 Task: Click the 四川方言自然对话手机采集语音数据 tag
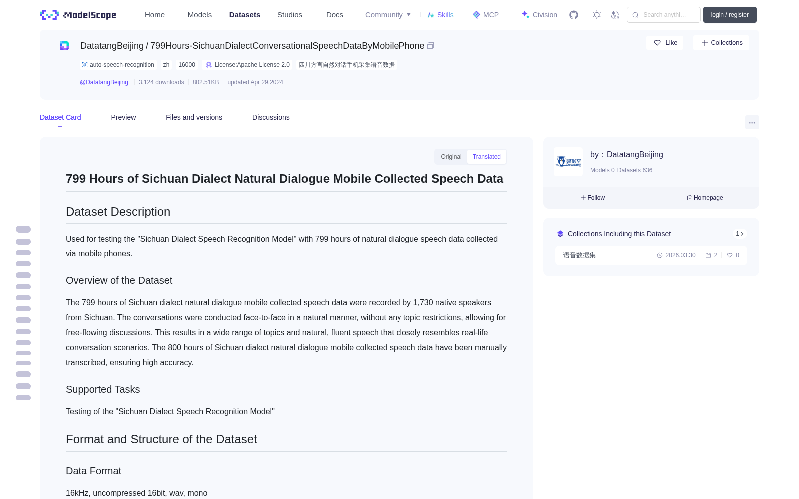(347, 65)
